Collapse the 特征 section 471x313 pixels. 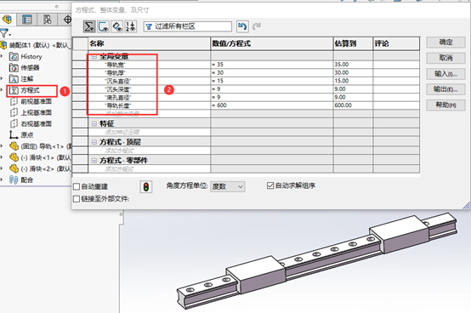tap(94, 123)
